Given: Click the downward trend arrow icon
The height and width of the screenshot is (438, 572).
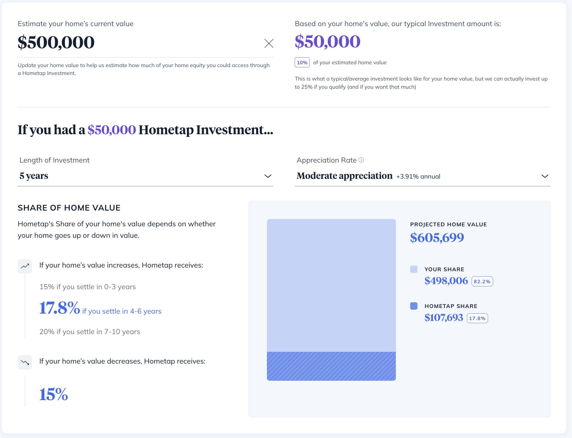Looking at the screenshot, I should [x=25, y=362].
